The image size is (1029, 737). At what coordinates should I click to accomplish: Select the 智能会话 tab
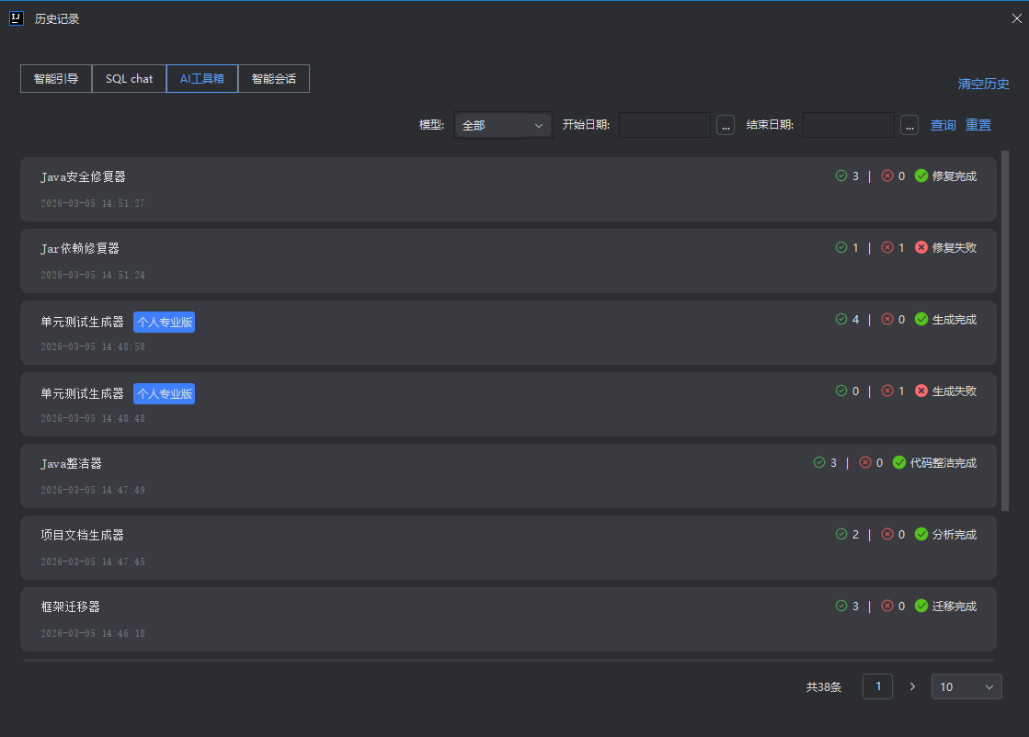point(273,79)
